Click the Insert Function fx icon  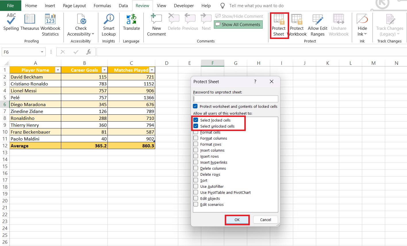point(89,52)
